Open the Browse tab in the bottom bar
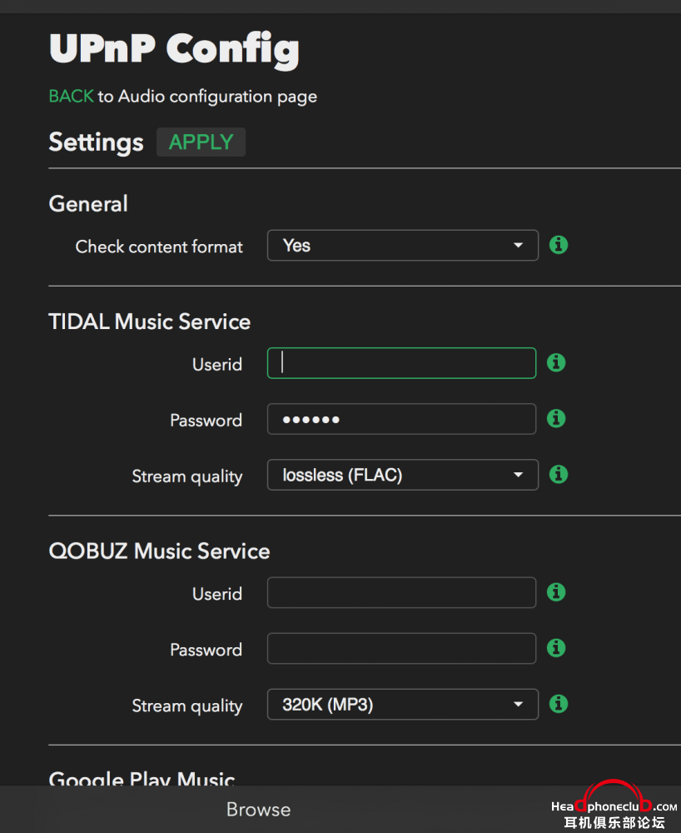 (x=258, y=809)
